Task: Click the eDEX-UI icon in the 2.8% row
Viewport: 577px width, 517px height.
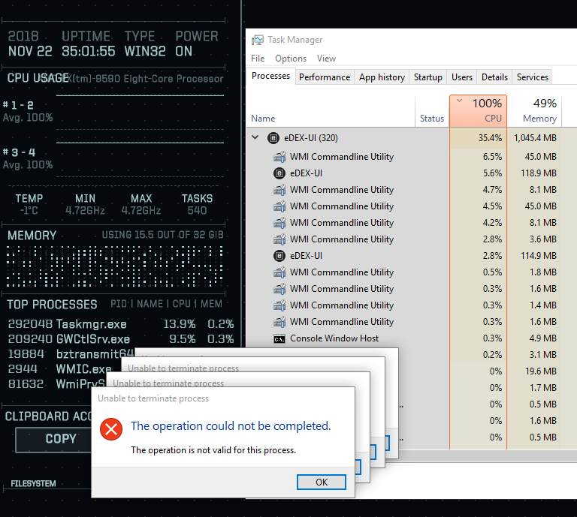Action: click(x=279, y=256)
